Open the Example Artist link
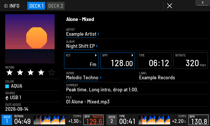Image resolution: width=210 pixels, height=126 pixels. [x=81, y=34]
